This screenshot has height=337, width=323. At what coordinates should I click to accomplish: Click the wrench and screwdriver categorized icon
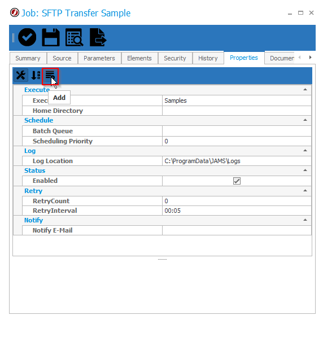(21, 75)
